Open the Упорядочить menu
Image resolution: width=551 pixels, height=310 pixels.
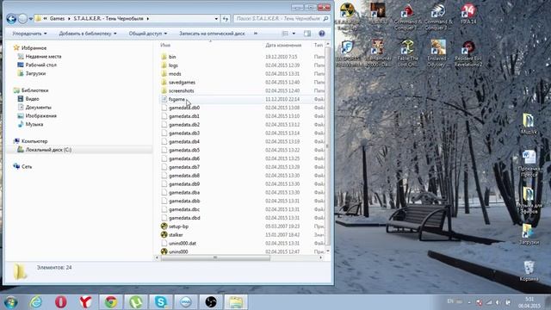[29, 34]
